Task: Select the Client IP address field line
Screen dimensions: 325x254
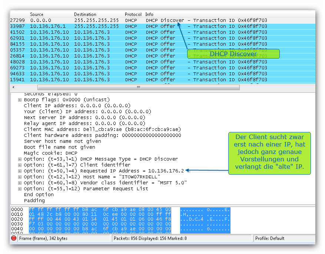Action: coord(77,106)
